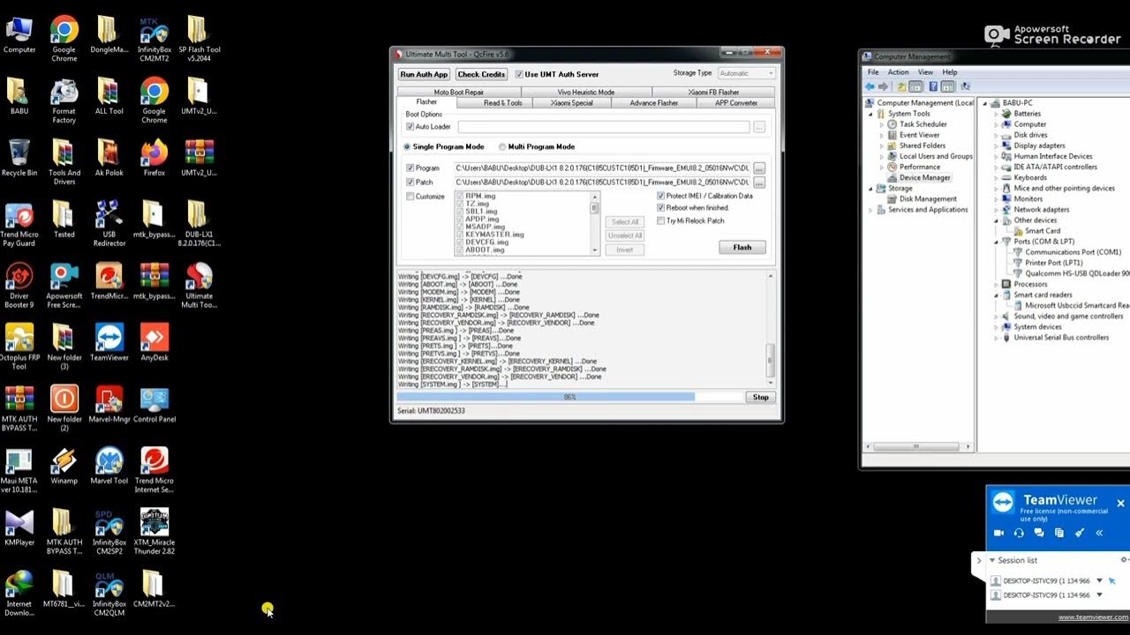Open Driver Booster 9 desktop icon
Image resolution: width=1130 pixels, height=635 pixels.
(19, 285)
